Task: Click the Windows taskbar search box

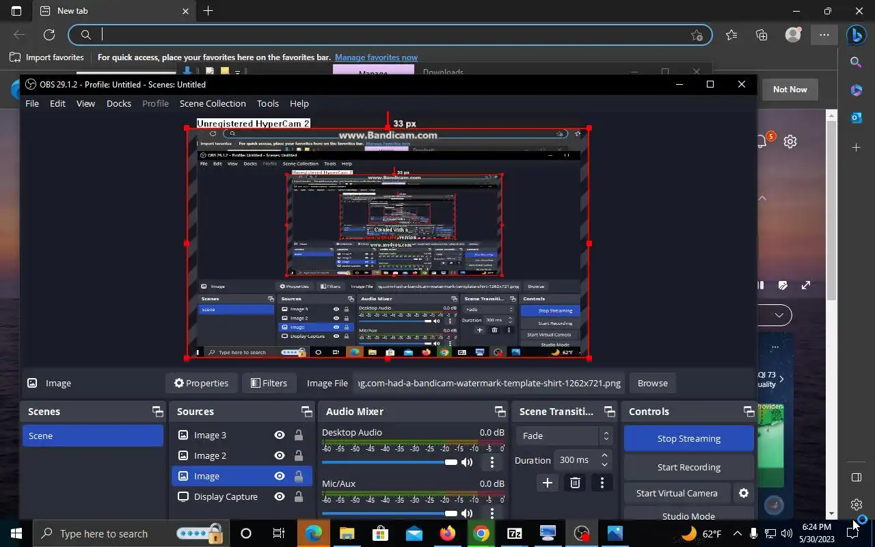Action: 130,533
